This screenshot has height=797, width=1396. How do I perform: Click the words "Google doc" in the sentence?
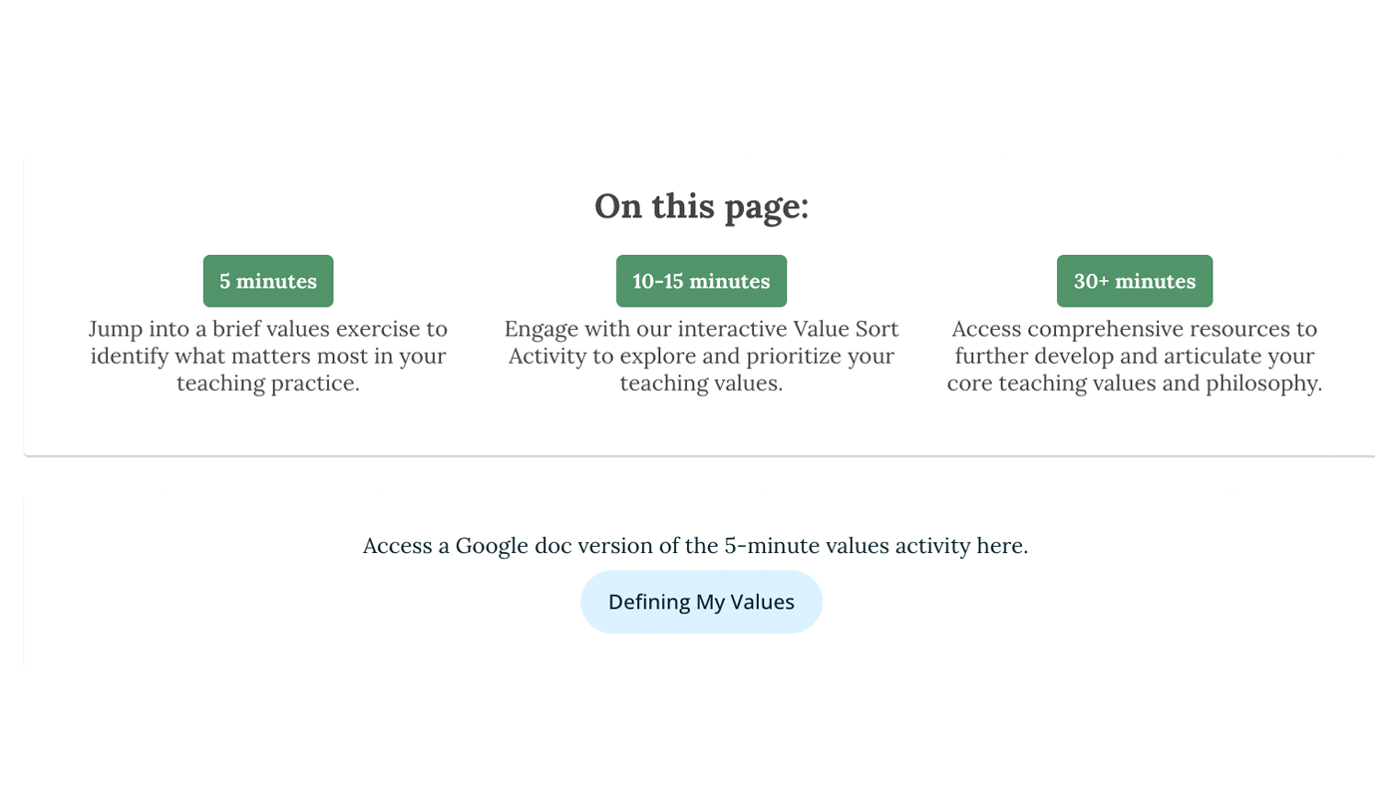[492, 546]
